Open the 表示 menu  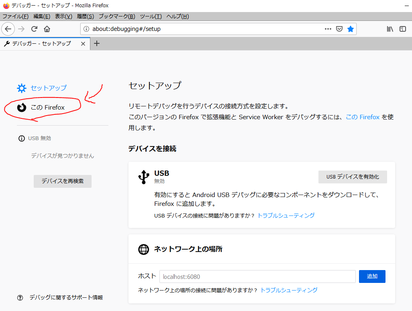click(x=63, y=16)
